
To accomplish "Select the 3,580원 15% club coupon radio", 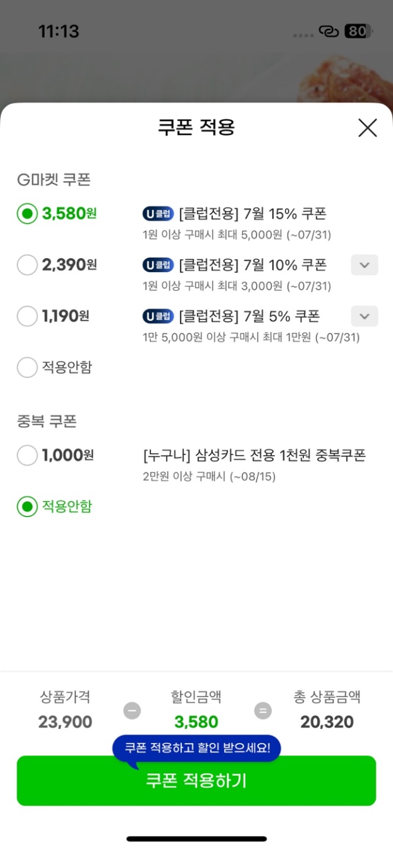I will click(27, 214).
